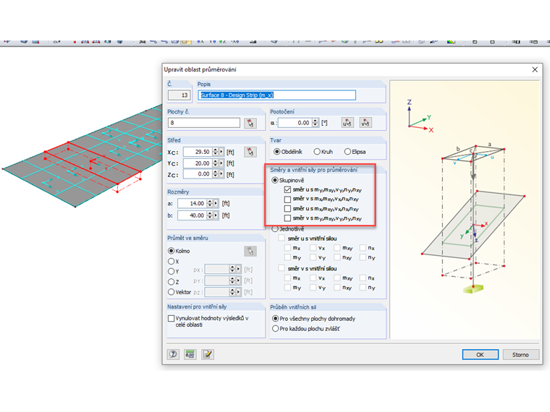Close the Upravit oblast průměrování dialog
This screenshot has width=550, height=412.
[535, 69]
